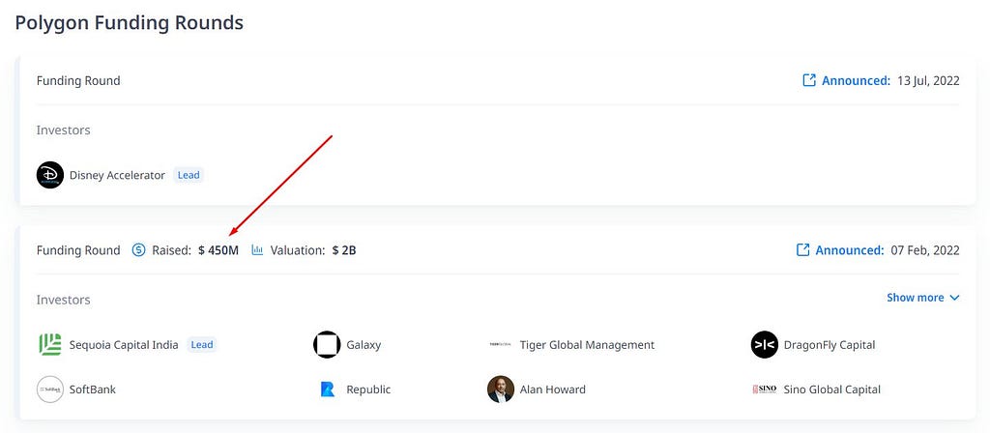990x433 pixels.
Task: Click the Show more chevron arrow
Action: pos(954,298)
